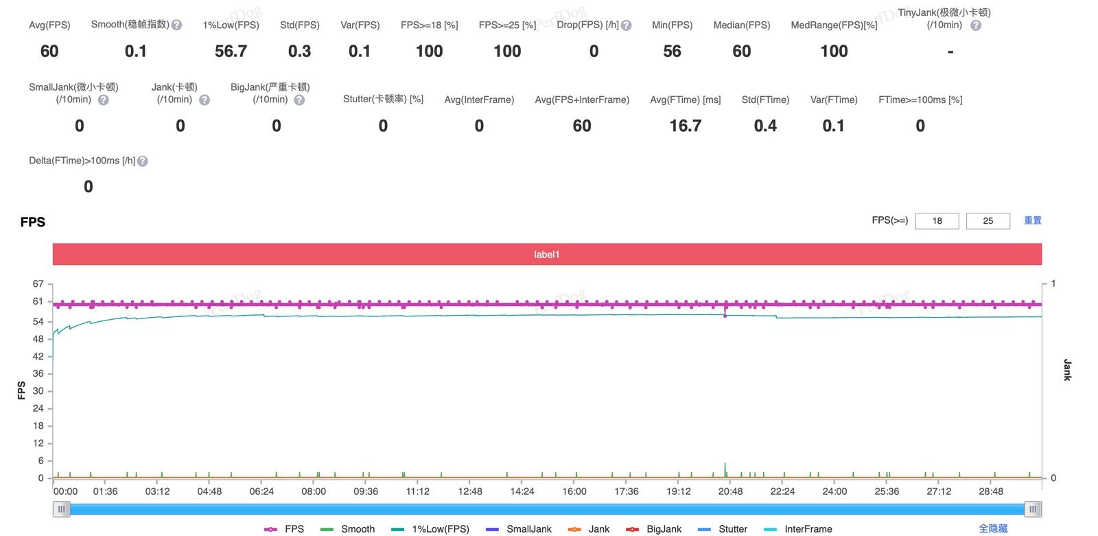Viewport: 1098px width, 536px height.
Task: Click the Min(FPS) value 56
Action: [672, 51]
